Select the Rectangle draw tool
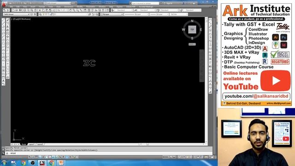Image resolution: width=295 pixels, height=166 pixels. pyautogui.click(x=3, y=33)
